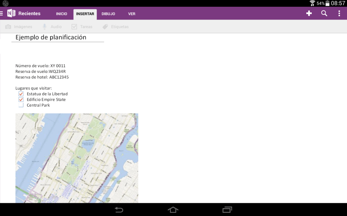Add a tag using Etiquetas icon
Viewport: 347px width, 216px height.
click(105, 27)
